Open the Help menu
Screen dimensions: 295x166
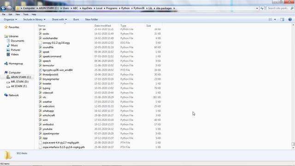(x=34, y=14)
